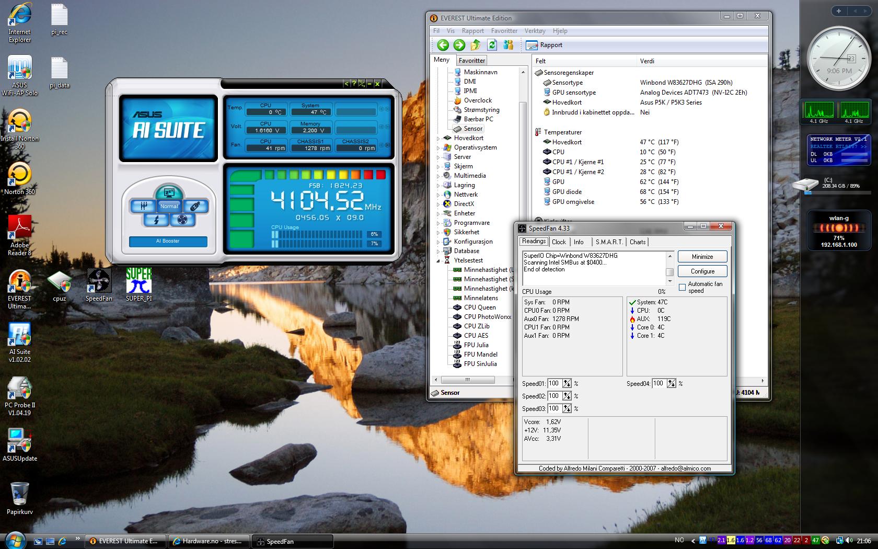878x549 pixels.
Task: Click AI N.O.S. nitro bottle icon
Action: pyautogui.click(x=195, y=206)
